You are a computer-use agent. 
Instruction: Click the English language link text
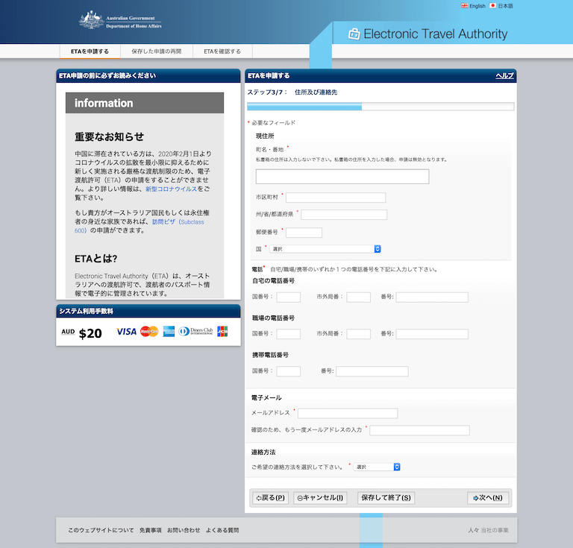pos(477,6)
